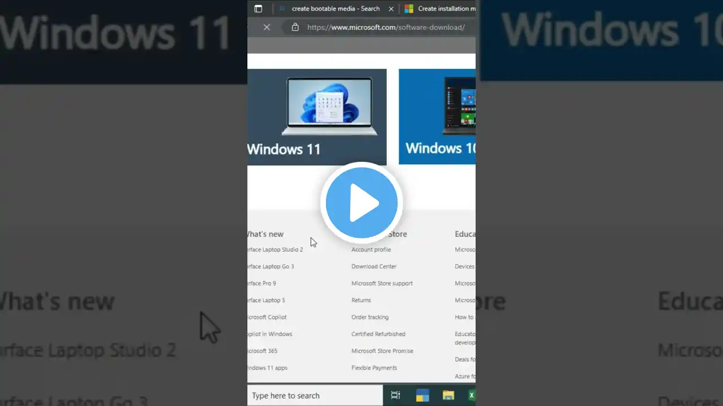
Task: Click the "What's new" footer heading
Action: point(265,234)
